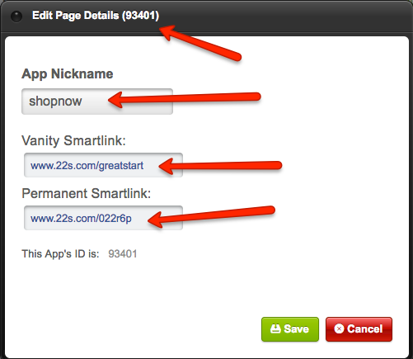Click the round dark button in title bar
Screen dimensions: 413x359
[16, 17]
